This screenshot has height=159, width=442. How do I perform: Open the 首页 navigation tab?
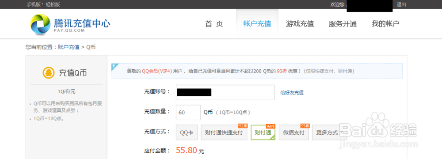[x=214, y=24]
